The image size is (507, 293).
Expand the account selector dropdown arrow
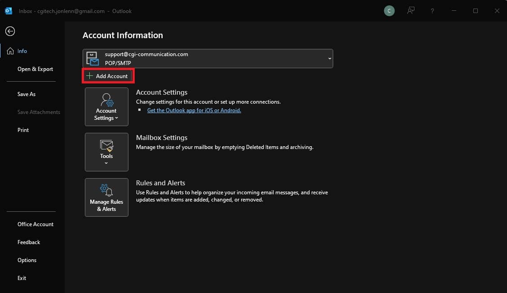pyautogui.click(x=329, y=58)
